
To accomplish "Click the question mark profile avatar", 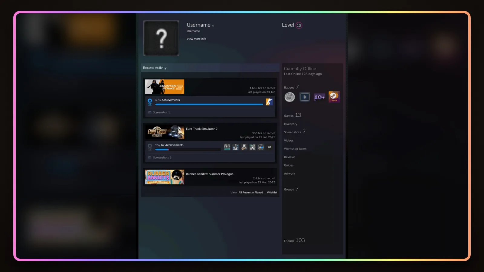I will click(161, 38).
